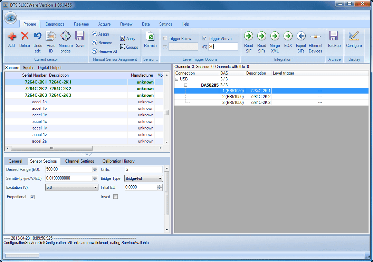
Task: Open the Ethernet Devices tool
Action: (315, 36)
